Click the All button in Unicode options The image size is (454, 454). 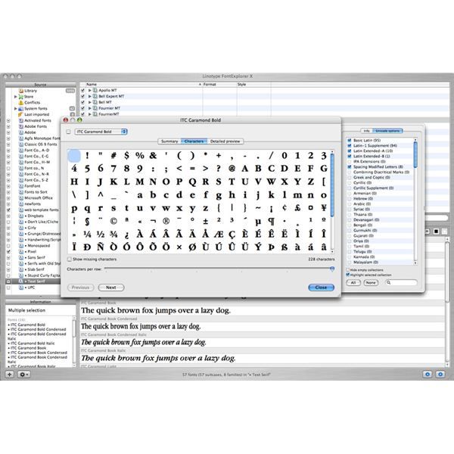click(x=353, y=282)
